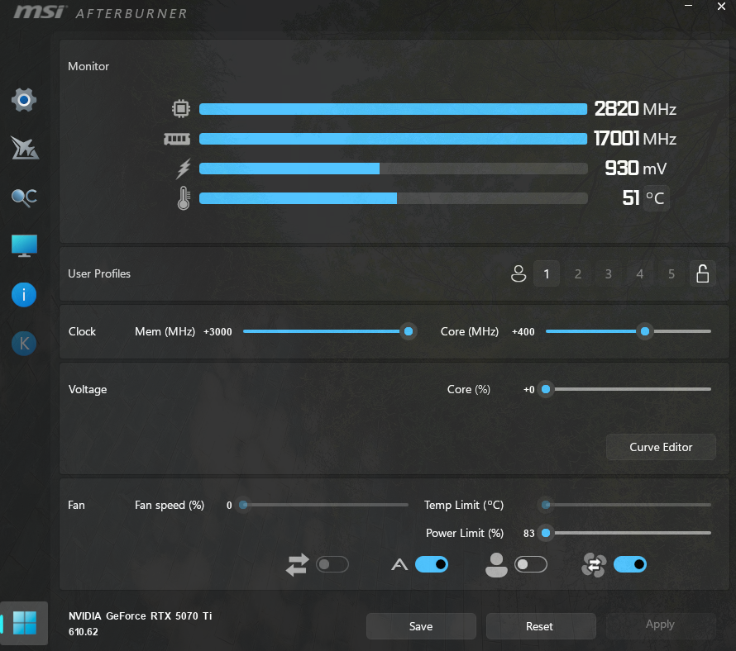The height and width of the screenshot is (651, 736).
Task: Click the user profile person icon
Action: (519, 273)
